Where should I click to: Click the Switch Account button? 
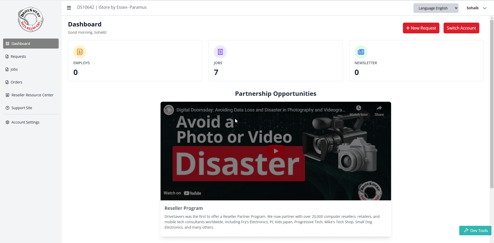click(461, 28)
